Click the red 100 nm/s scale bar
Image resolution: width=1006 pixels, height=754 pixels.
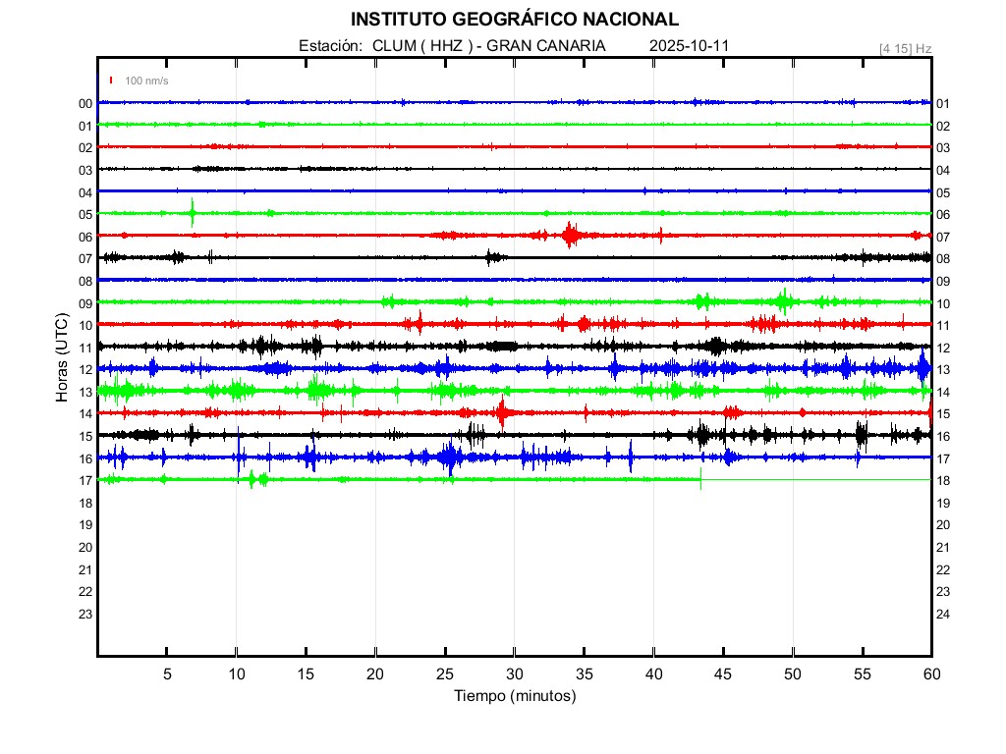coord(112,81)
